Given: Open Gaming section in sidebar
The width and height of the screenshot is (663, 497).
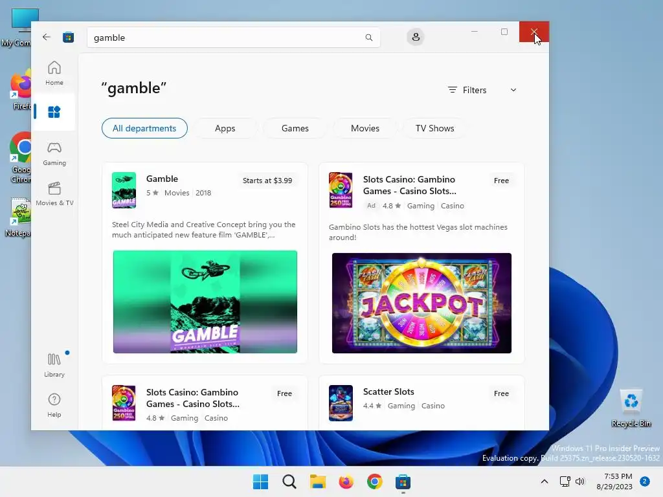Looking at the screenshot, I should [x=54, y=154].
